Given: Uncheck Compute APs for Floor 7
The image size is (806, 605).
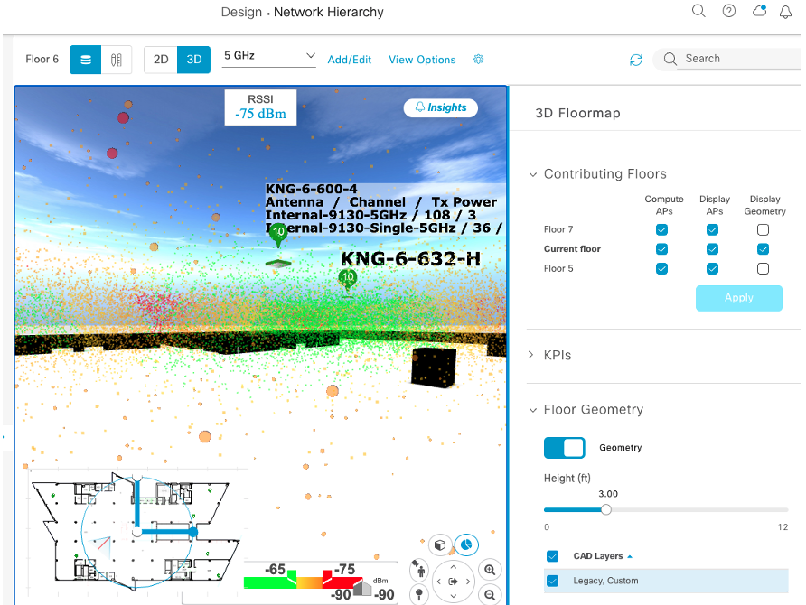Looking at the screenshot, I should tap(662, 230).
